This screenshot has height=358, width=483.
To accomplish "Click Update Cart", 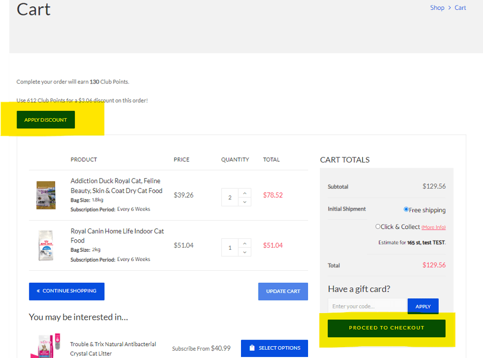I will click(x=283, y=291).
